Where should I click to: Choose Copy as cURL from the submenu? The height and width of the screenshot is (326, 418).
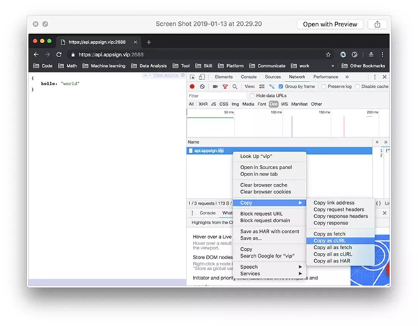point(331,240)
